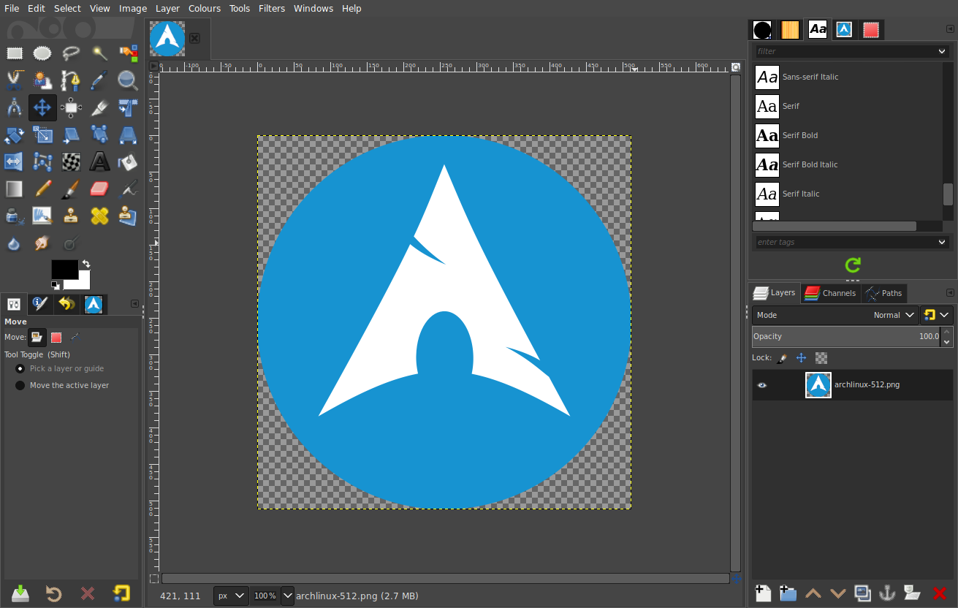This screenshot has width=958, height=608.
Task: Select the Text tool
Action: (99, 161)
